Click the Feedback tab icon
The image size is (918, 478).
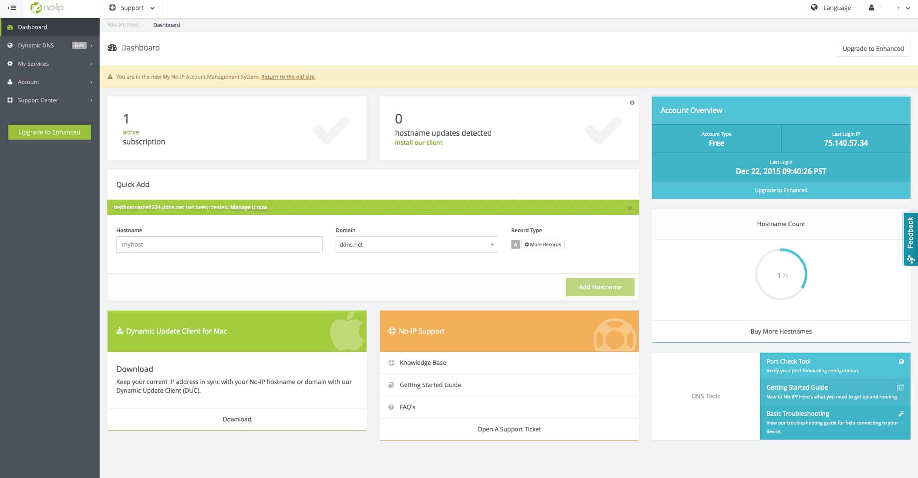pos(911,260)
